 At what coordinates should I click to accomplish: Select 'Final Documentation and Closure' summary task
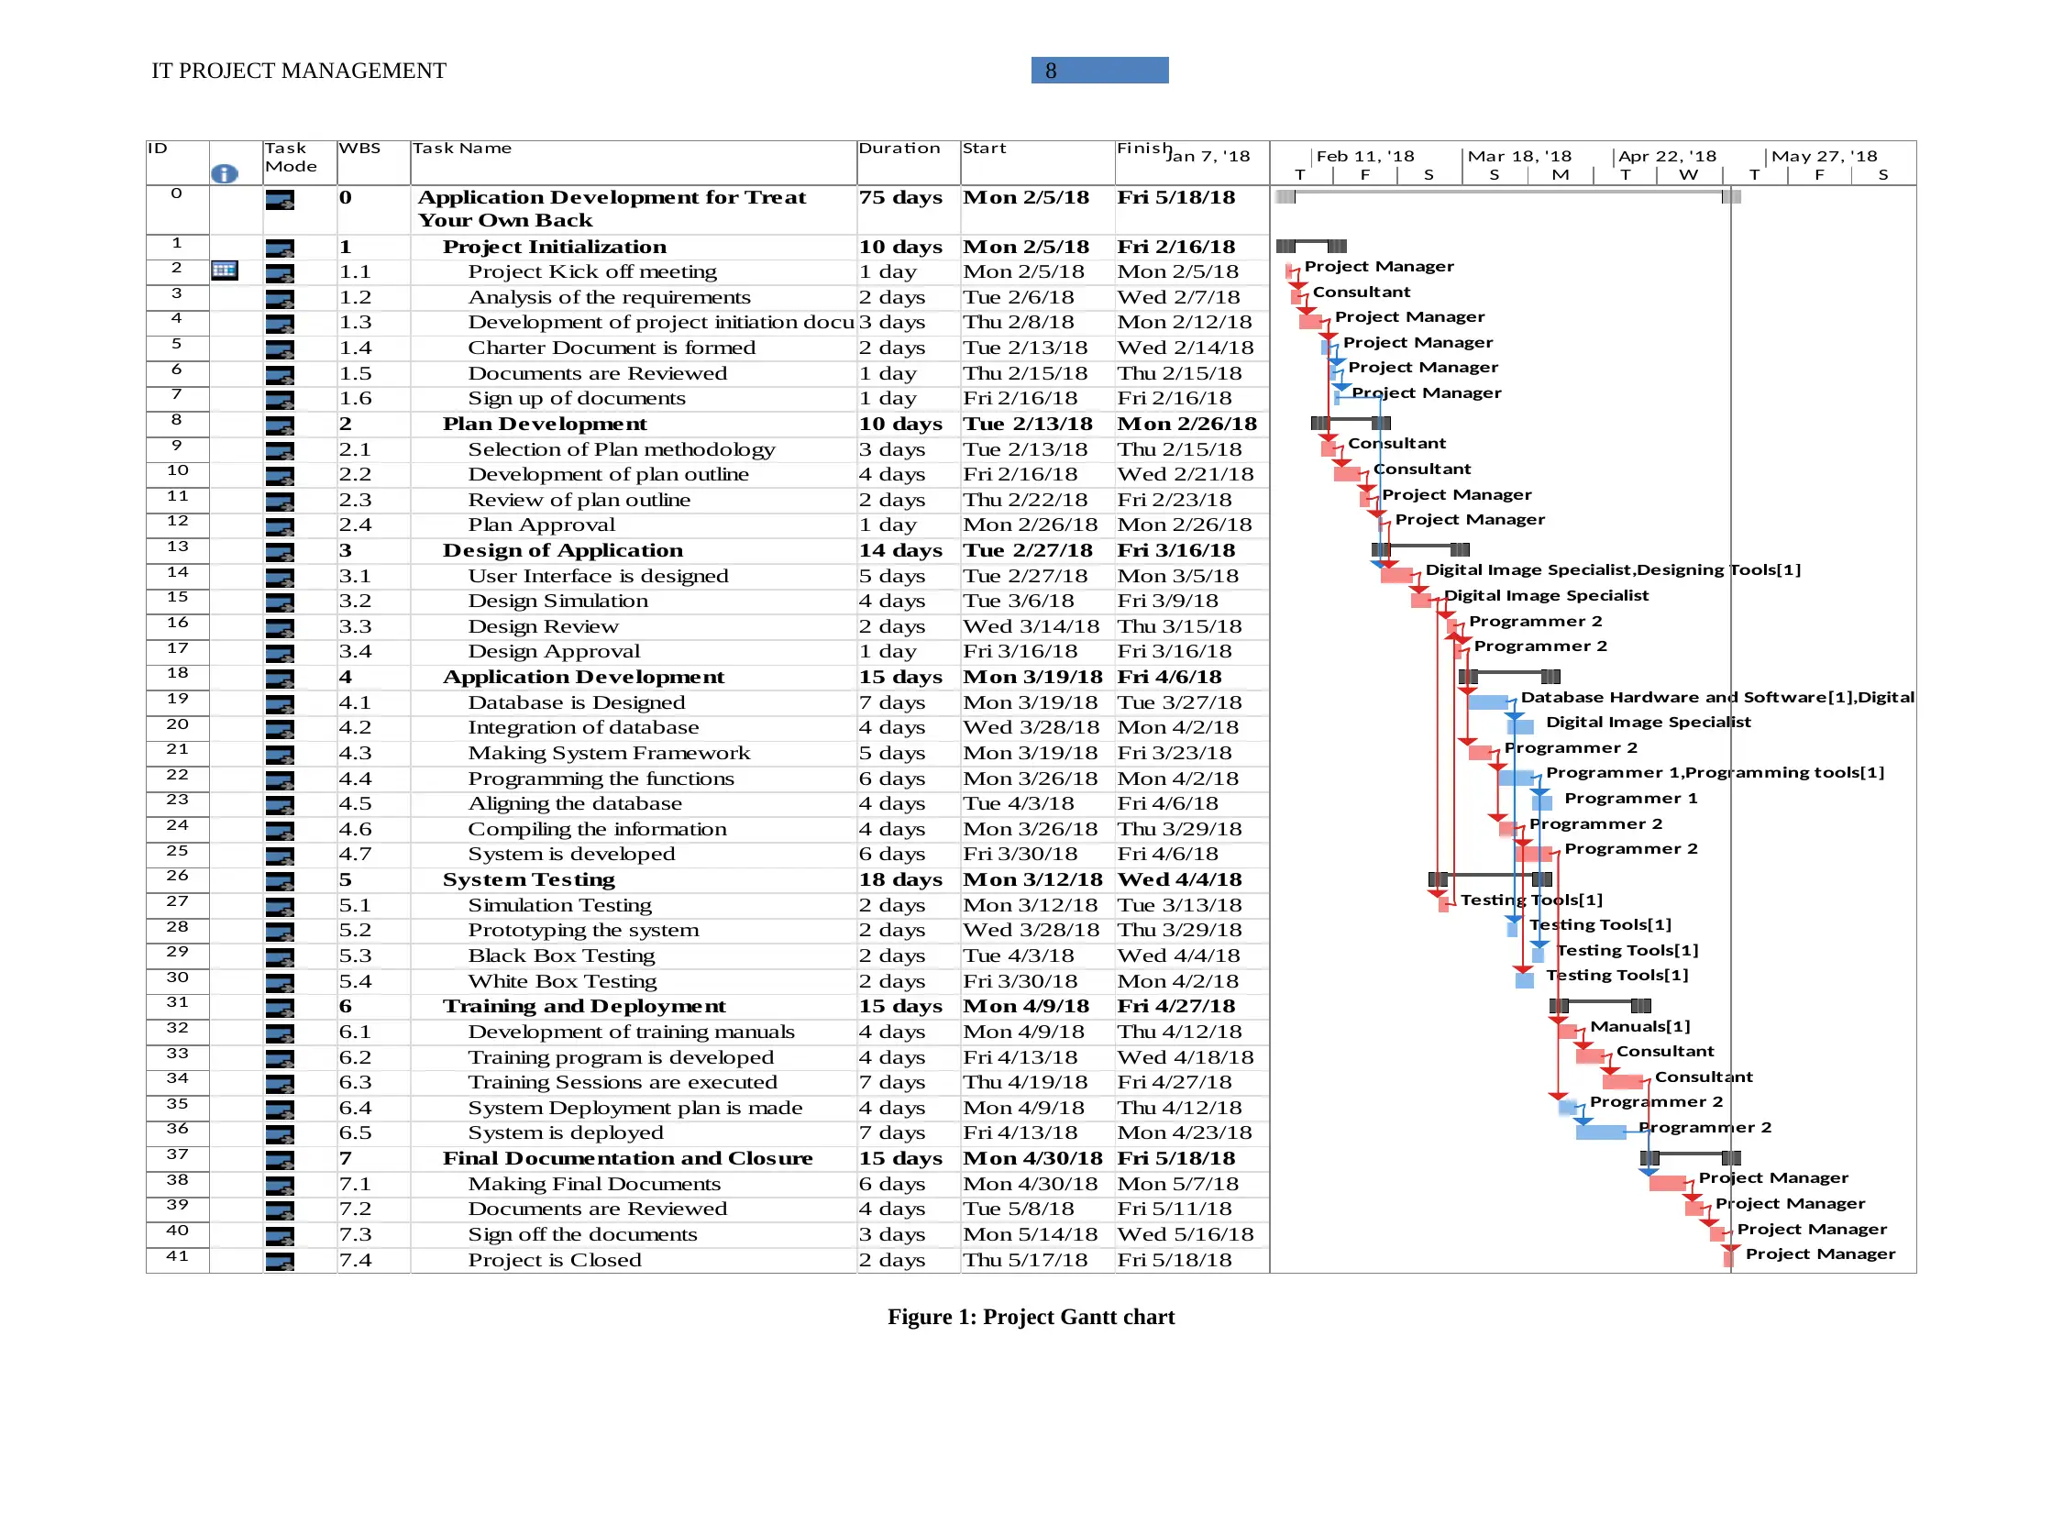(x=627, y=1158)
